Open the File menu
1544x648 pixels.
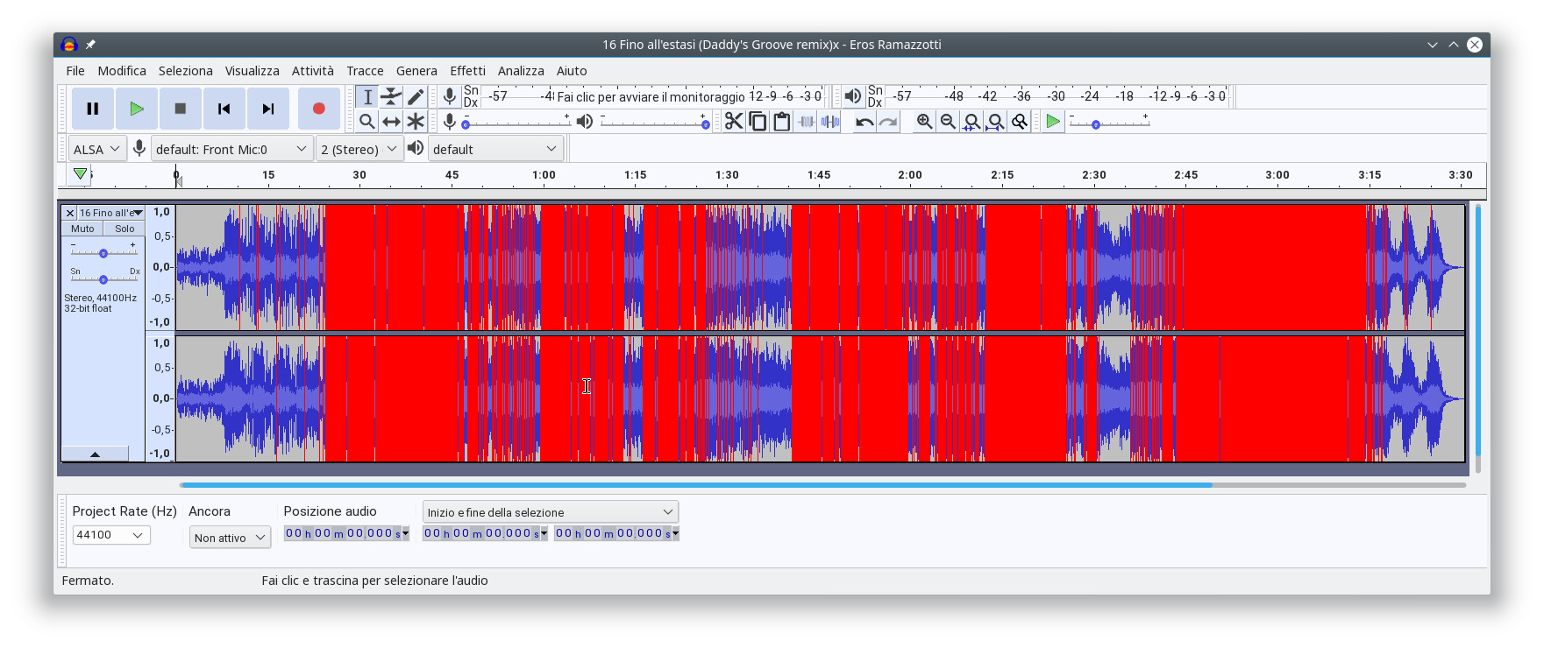click(x=75, y=71)
